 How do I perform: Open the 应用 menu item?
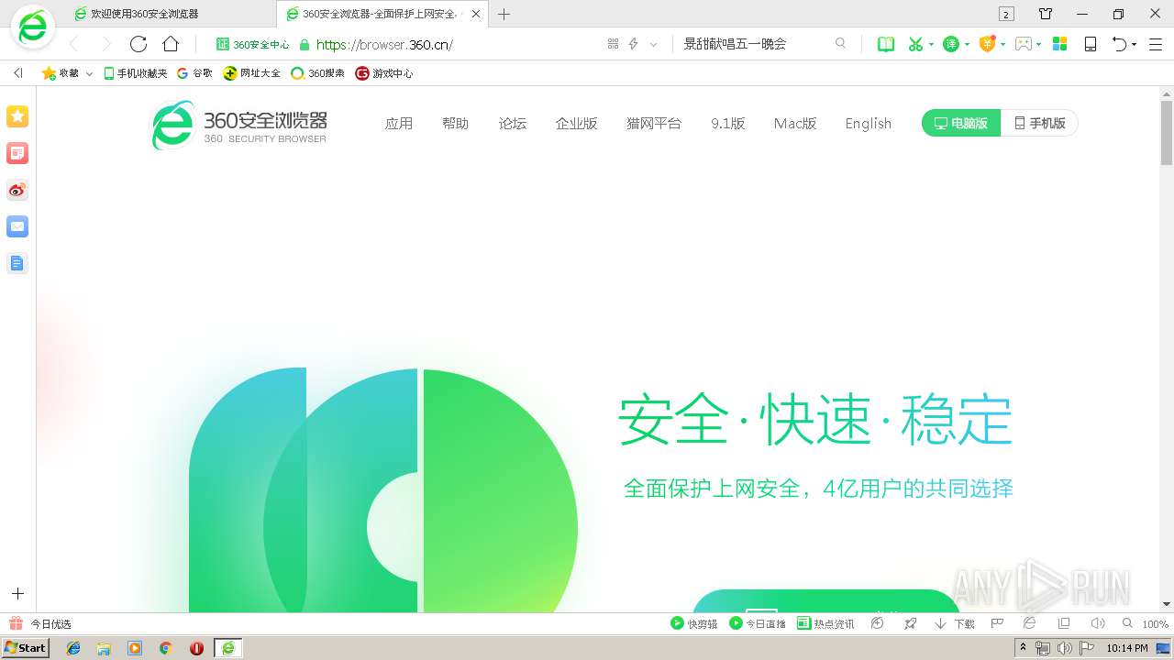(399, 123)
